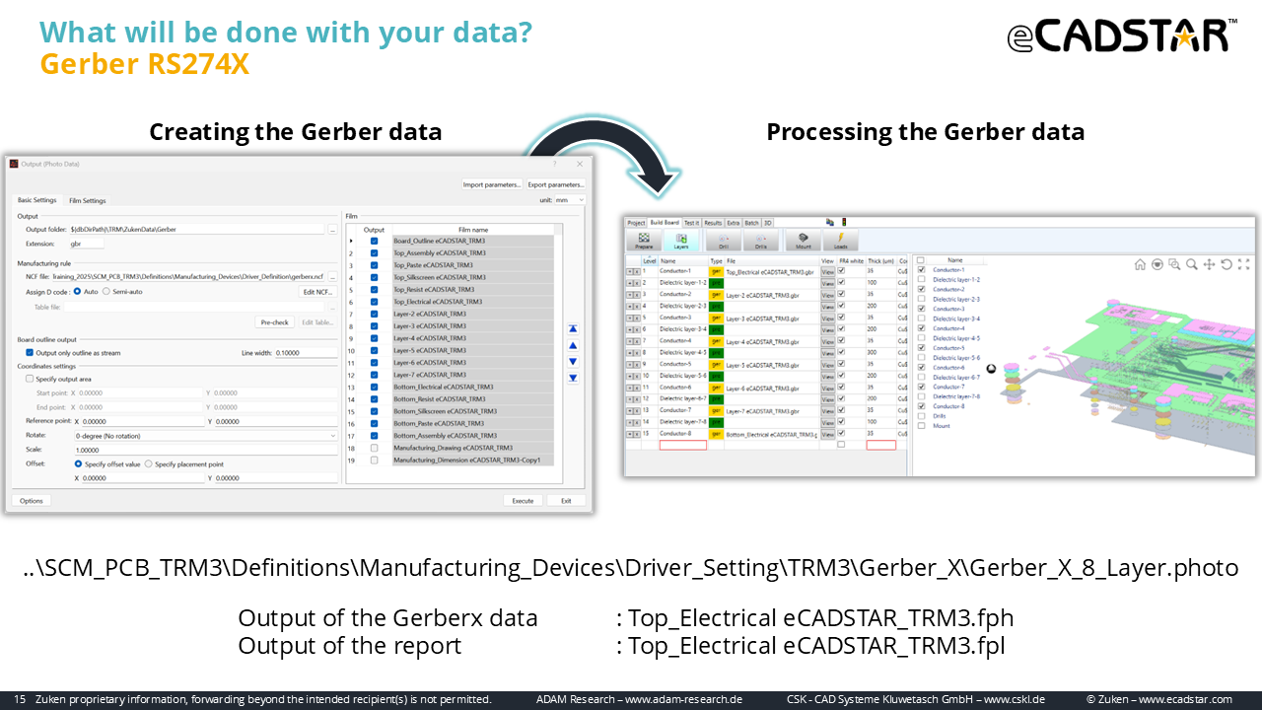Click the Drills layer name in list
This screenshot has width=1262, height=710.
coord(939,416)
